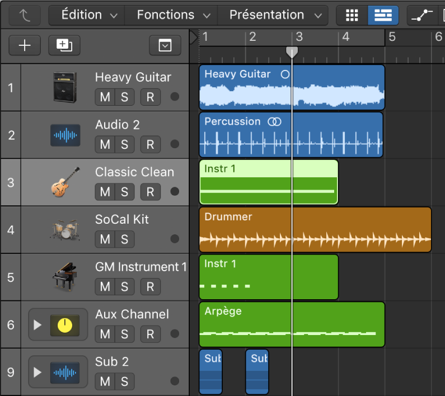Solo the Audio 2 track
Viewport: 445px width, 396px height.
124,144
